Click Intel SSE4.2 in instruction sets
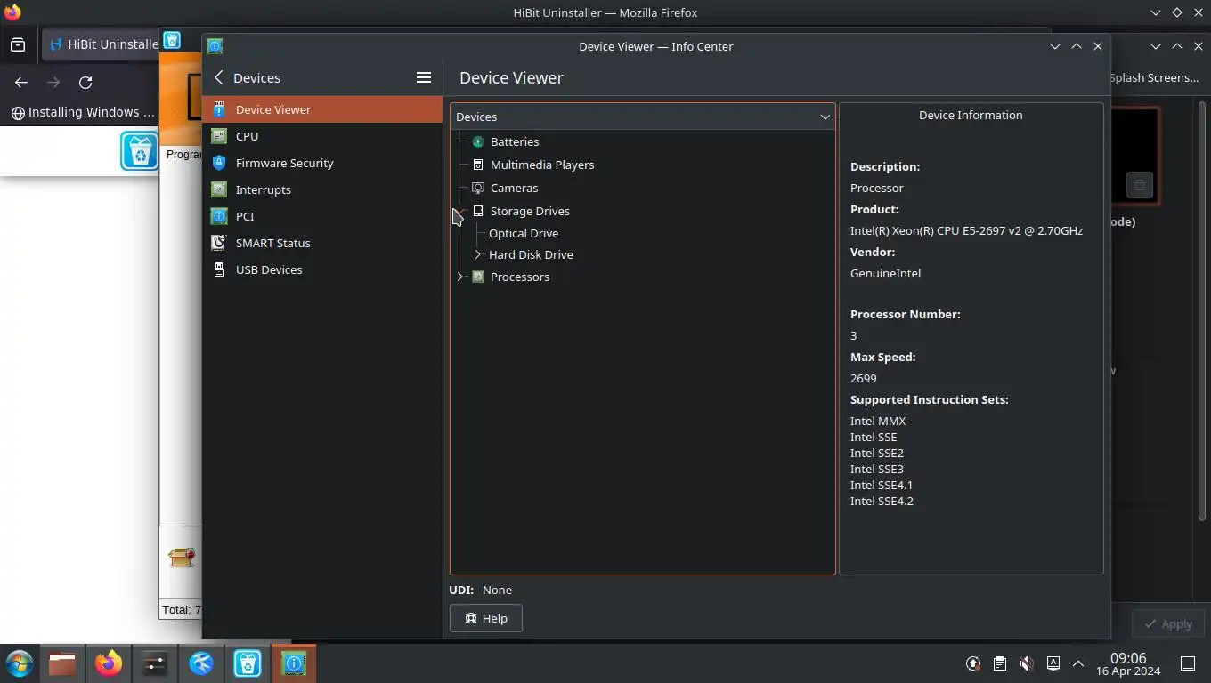Screen dimensions: 1211x683 [x=882, y=501]
